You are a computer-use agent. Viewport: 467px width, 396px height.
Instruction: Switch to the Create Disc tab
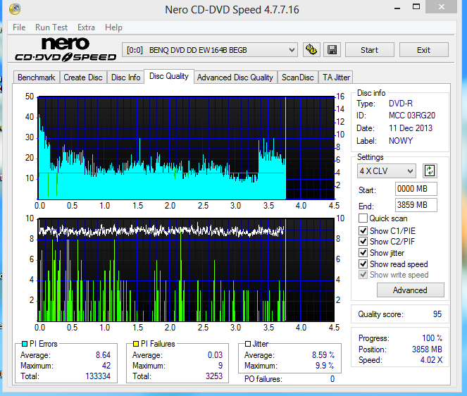[83, 78]
